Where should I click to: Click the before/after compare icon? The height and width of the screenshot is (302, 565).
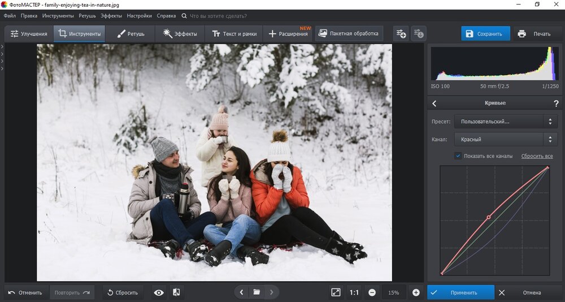(176, 292)
